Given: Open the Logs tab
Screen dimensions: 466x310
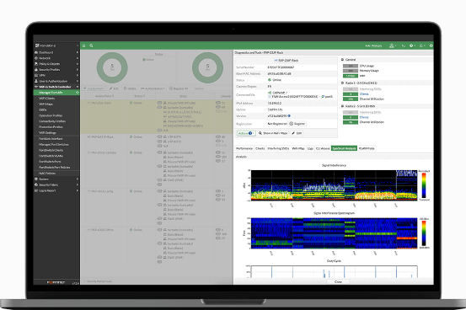Looking at the screenshot, I should click(310, 148).
